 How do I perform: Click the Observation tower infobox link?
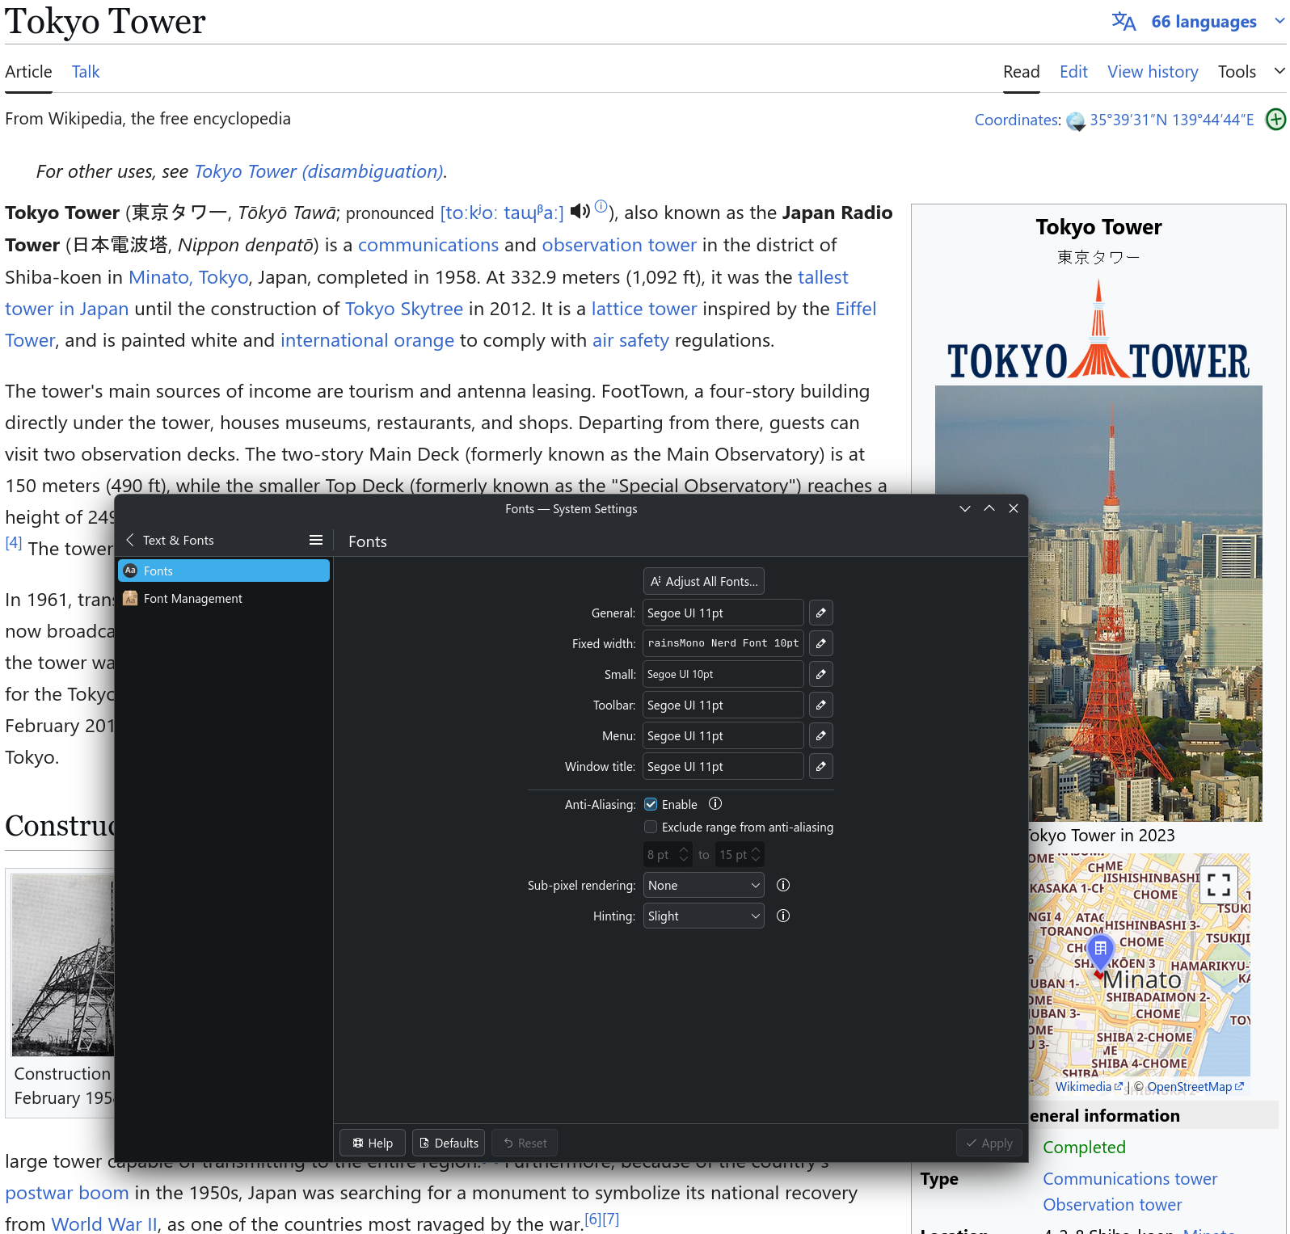click(1112, 1204)
